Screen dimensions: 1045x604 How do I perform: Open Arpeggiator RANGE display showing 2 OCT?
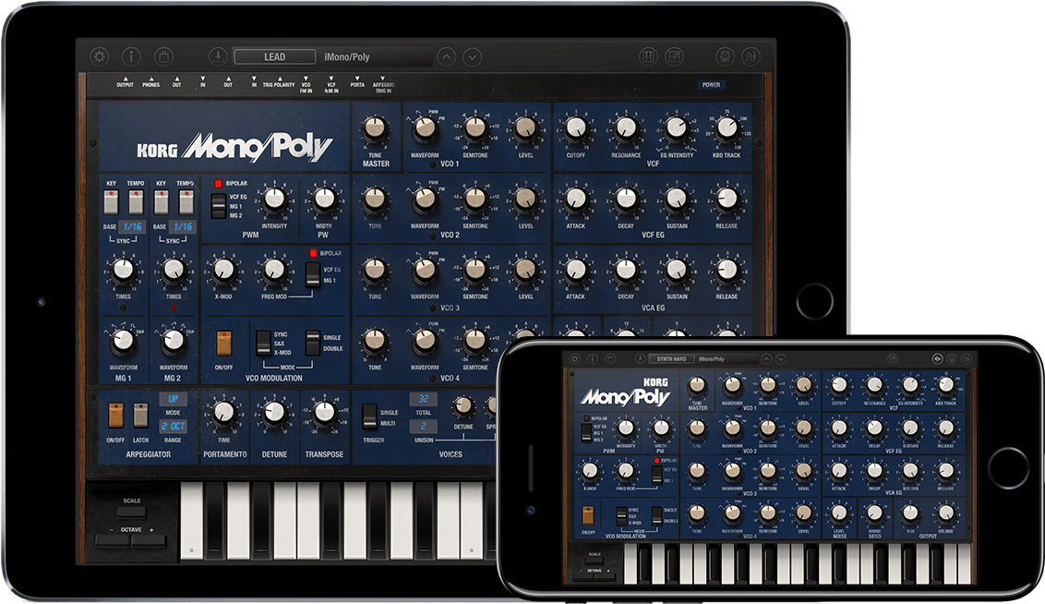pyautogui.click(x=174, y=426)
